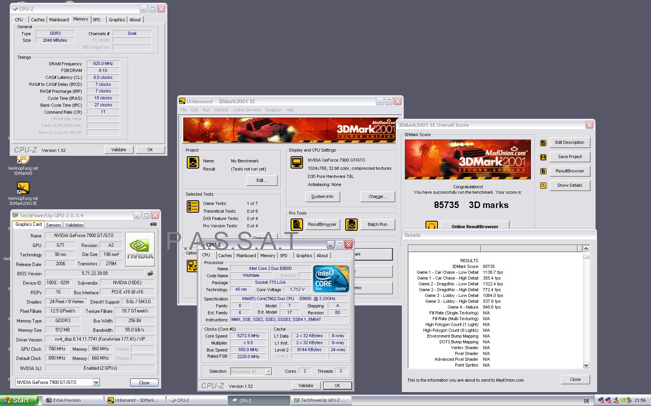The image size is (651, 406).
Task: Open the SPD tab in memory CPU-Z window
Action: 96,20
